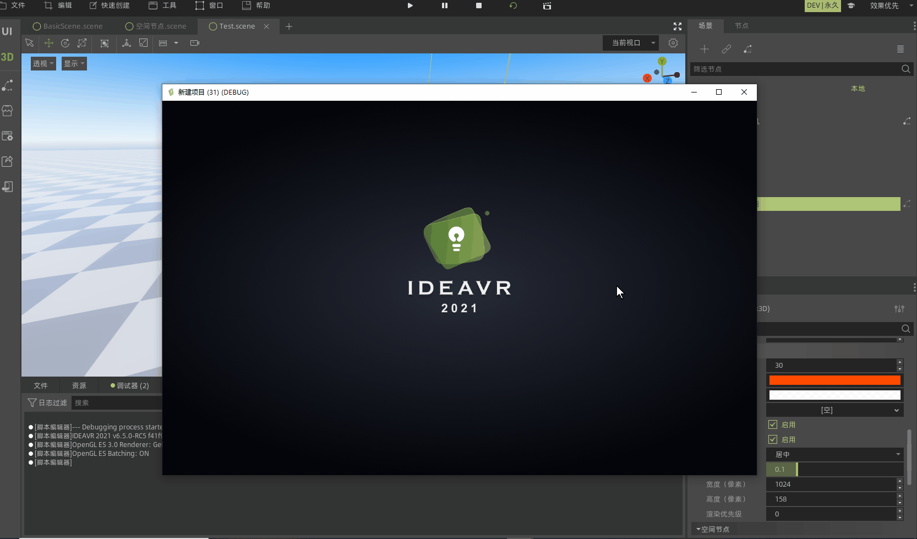Switch to 3D workspace mode
The height and width of the screenshot is (539, 917).
[7, 57]
